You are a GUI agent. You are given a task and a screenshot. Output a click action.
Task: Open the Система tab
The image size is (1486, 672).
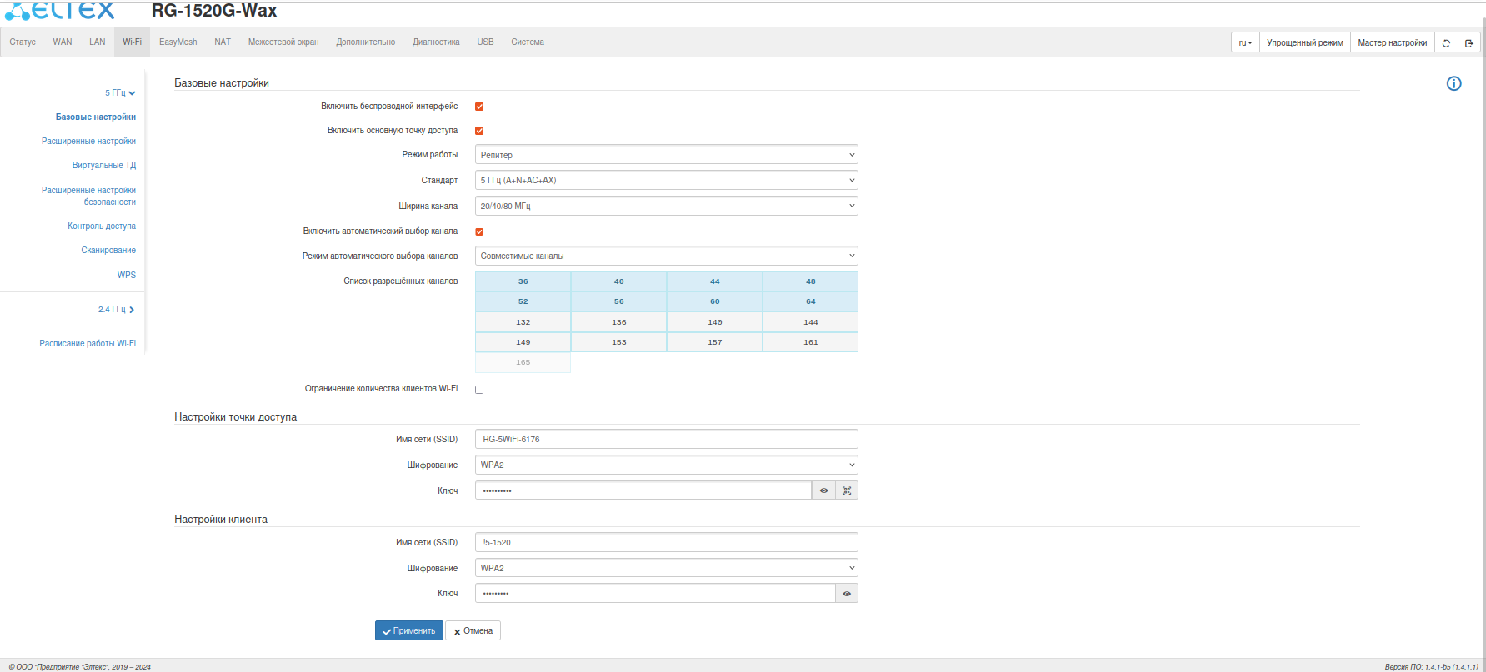[x=528, y=42]
